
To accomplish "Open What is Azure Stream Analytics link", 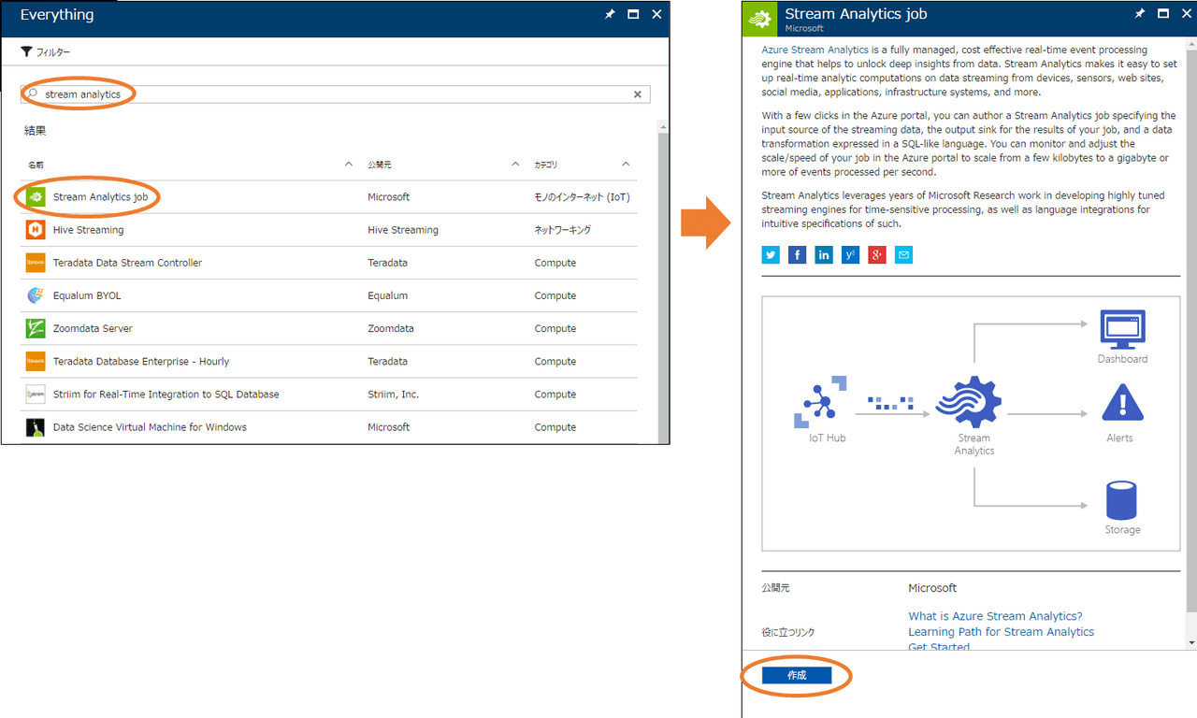I will click(x=995, y=616).
